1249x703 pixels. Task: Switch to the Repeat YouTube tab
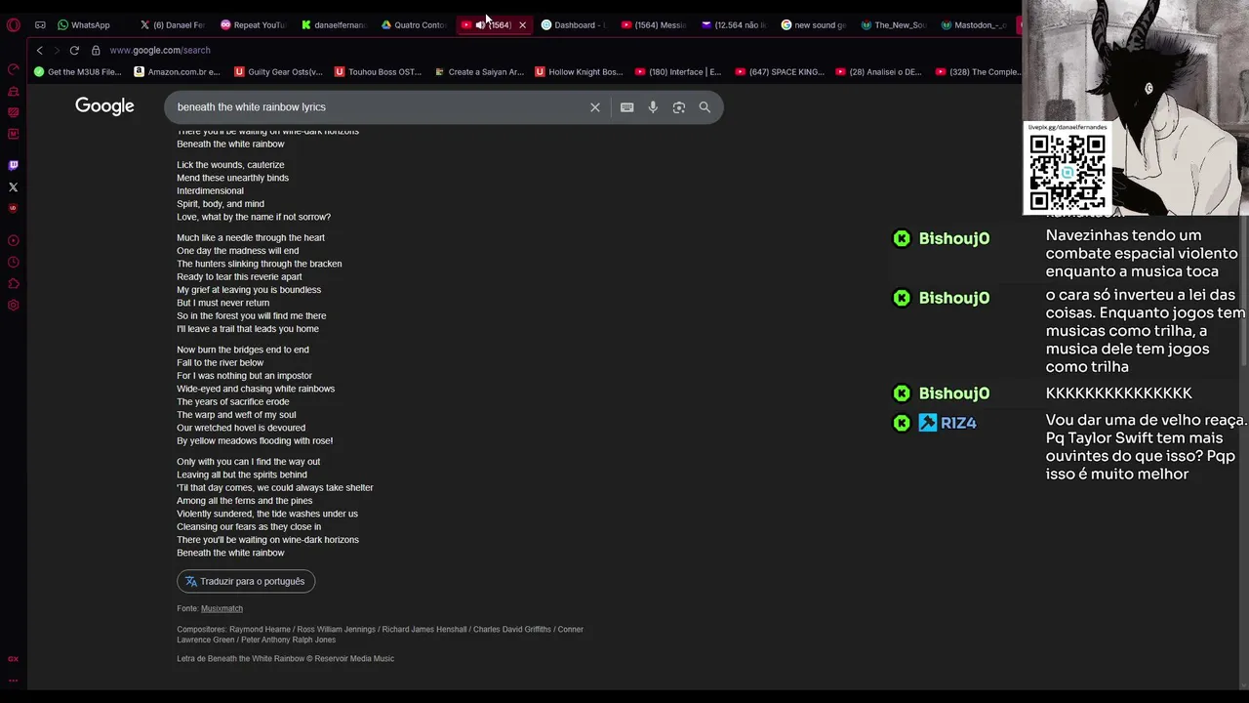tap(252, 24)
